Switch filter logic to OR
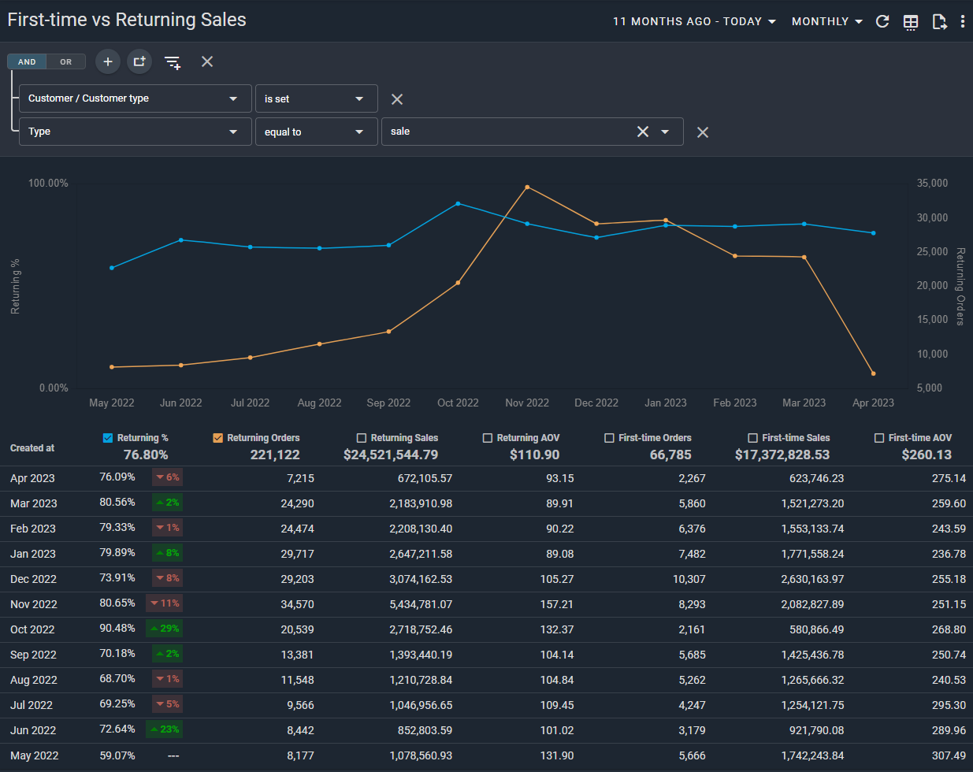This screenshot has height=772, width=973. [66, 61]
